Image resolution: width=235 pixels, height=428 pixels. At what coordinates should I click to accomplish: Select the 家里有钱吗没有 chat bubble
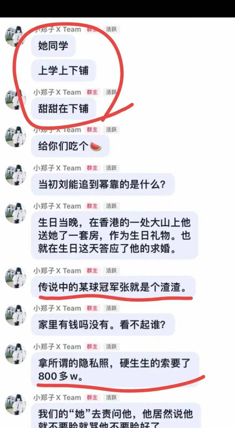pyautogui.click(x=103, y=325)
